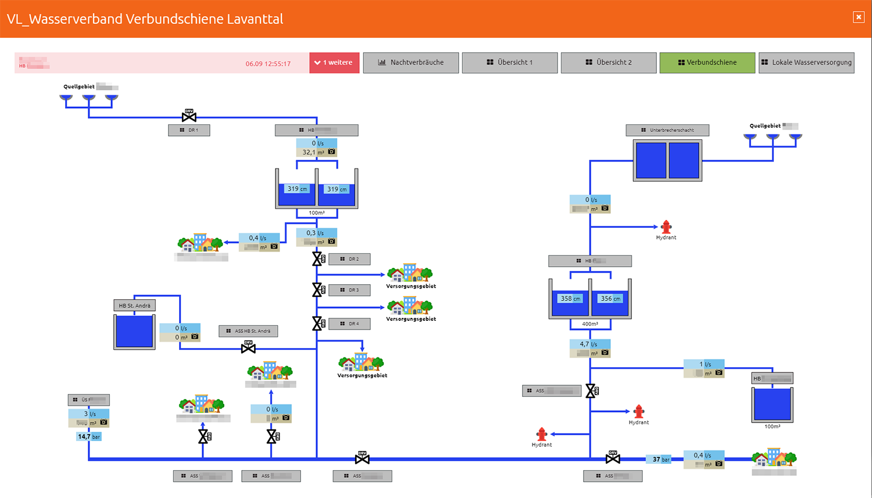The image size is (872, 498).
Task: Open the HB St. Andrä label button
Action: 134,306
